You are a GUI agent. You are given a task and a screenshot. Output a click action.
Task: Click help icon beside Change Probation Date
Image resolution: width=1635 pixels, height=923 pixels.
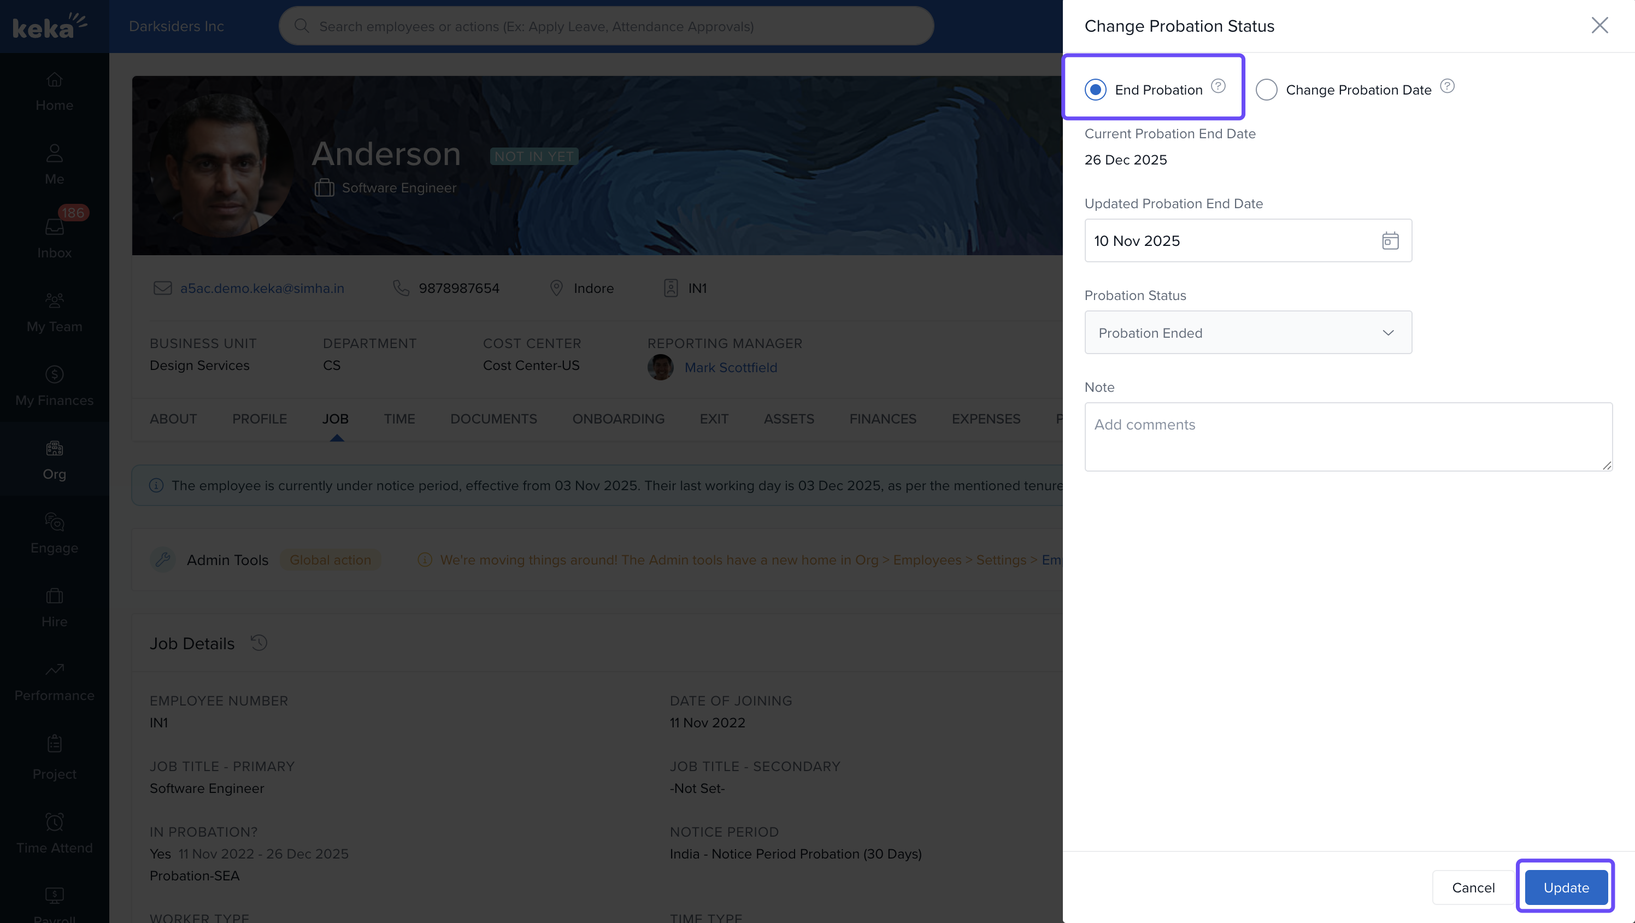(1446, 86)
